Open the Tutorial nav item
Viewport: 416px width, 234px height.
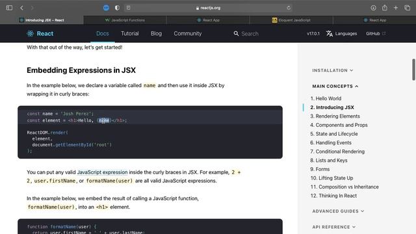click(130, 33)
